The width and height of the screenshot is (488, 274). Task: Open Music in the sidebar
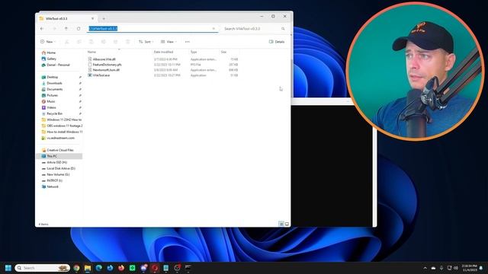pos(51,101)
